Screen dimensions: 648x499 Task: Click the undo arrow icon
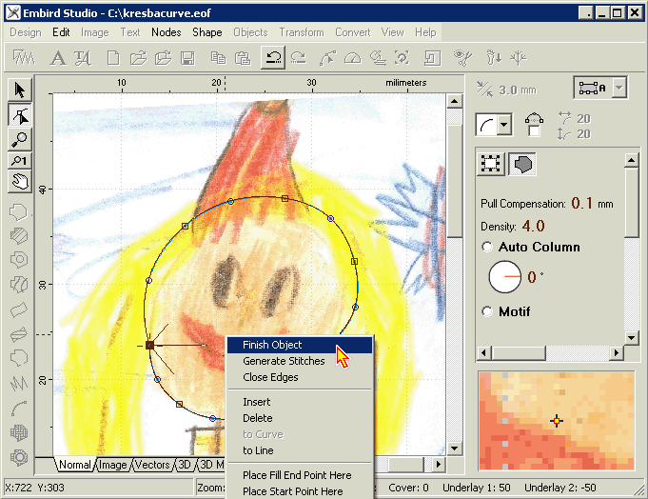point(273,58)
